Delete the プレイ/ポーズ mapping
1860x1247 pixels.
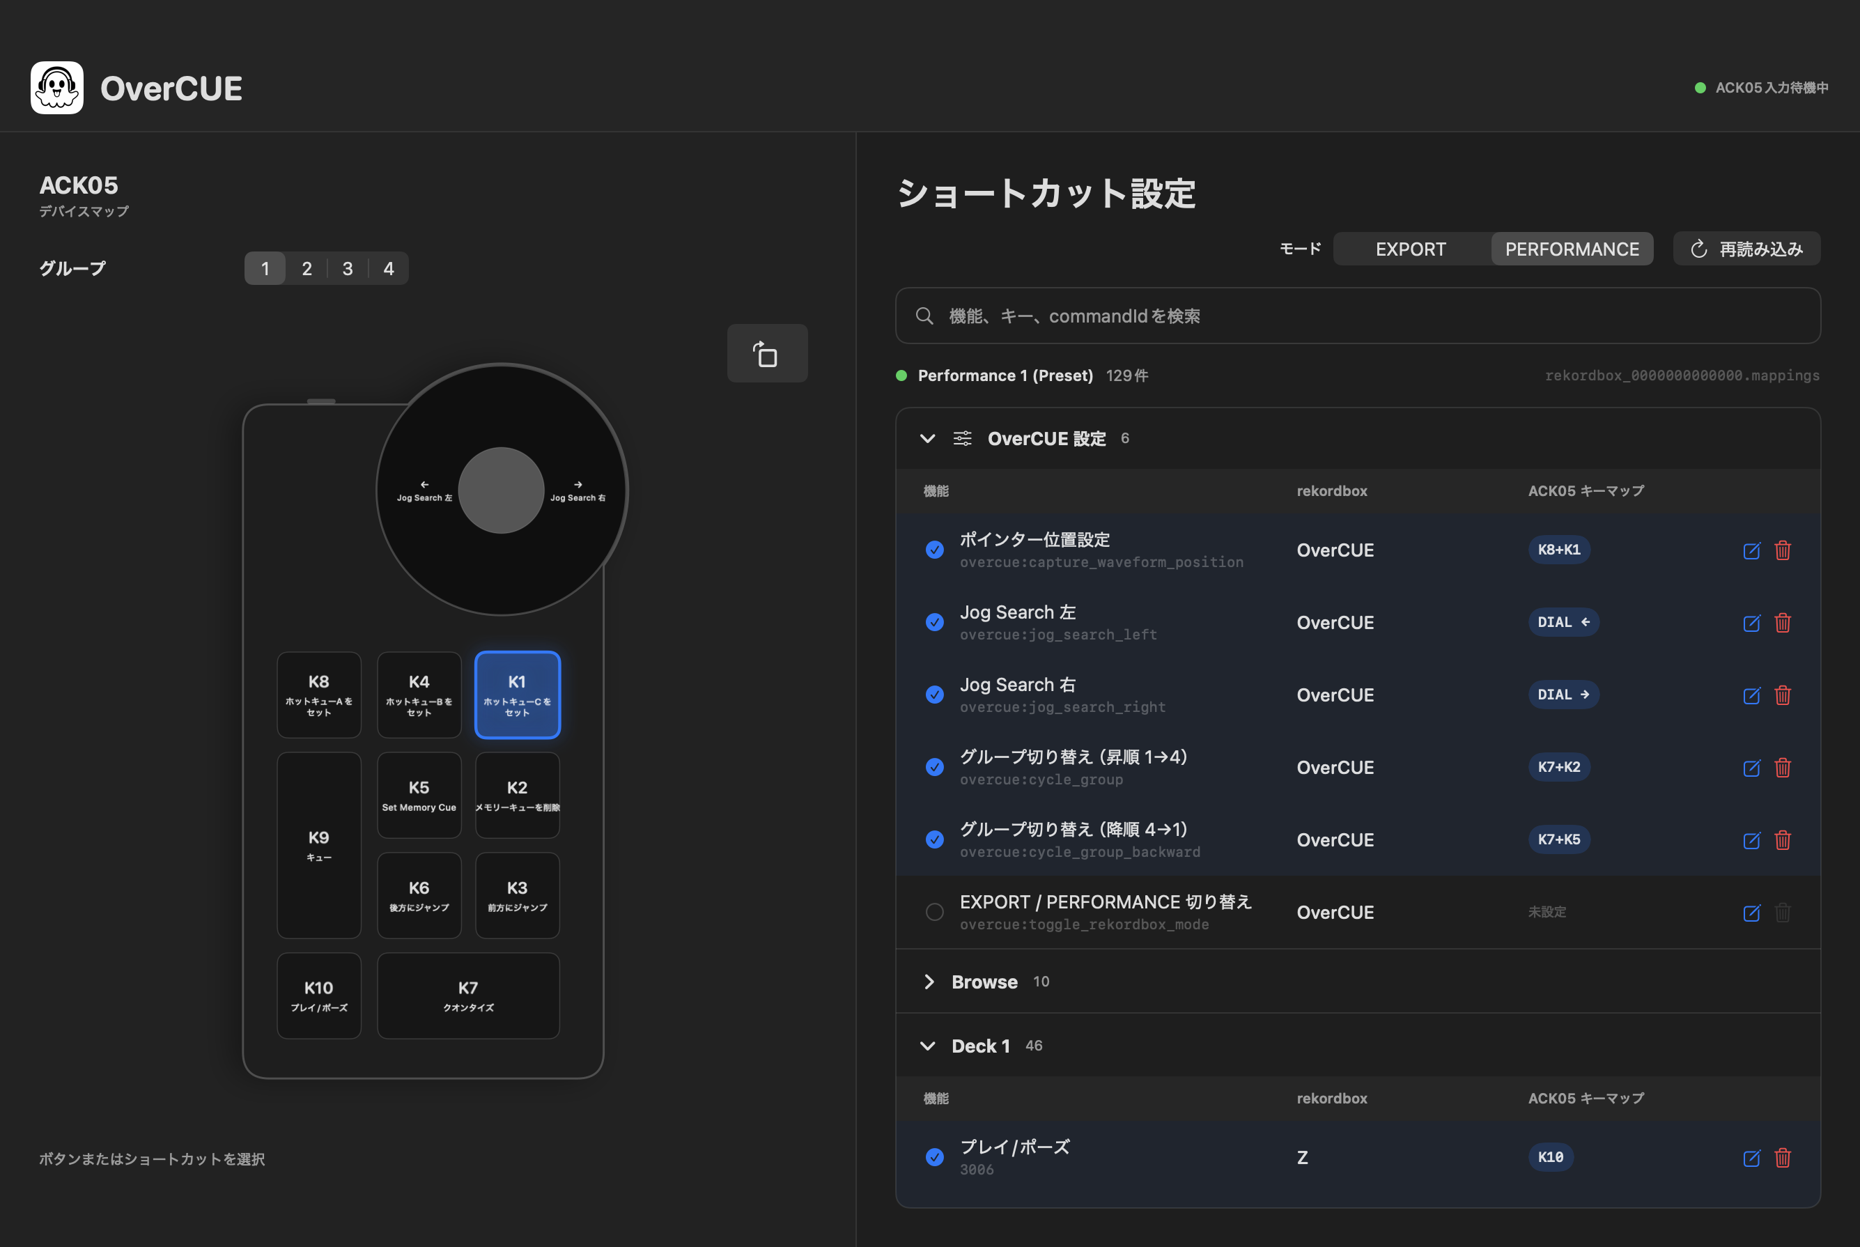coord(1783,1158)
